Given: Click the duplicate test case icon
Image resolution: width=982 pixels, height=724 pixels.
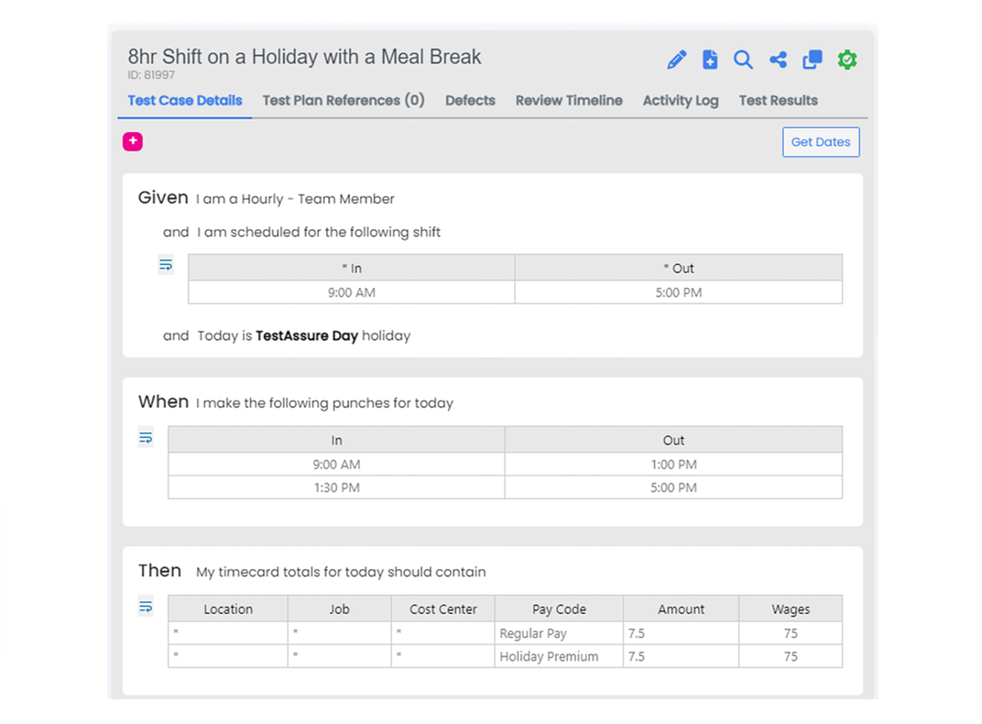Looking at the screenshot, I should 812,60.
